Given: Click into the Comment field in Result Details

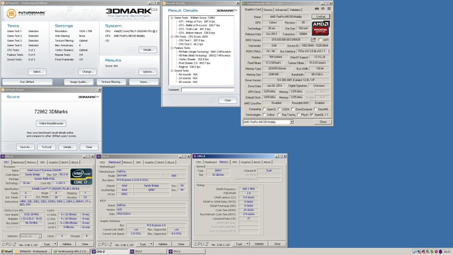Looking at the screenshot, I should [207, 90].
